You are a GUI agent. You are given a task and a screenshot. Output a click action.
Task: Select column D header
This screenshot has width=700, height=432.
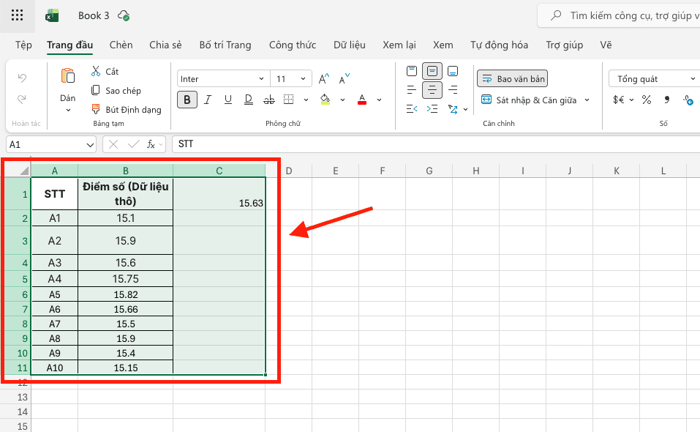289,171
